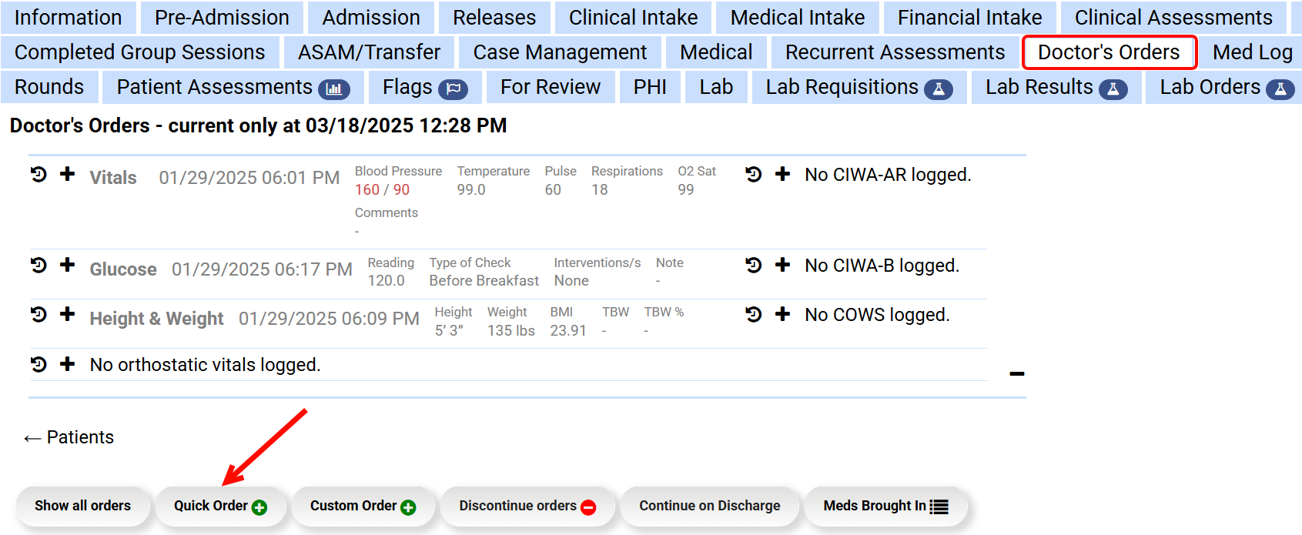Add orthostatic vitals with plus icon
1302x535 pixels.
coord(68,363)
